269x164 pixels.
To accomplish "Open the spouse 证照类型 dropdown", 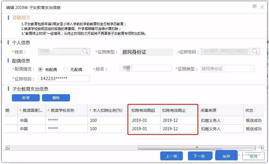I will (227, 69).
